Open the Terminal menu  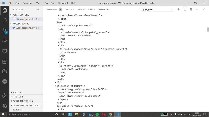[63, 3]
